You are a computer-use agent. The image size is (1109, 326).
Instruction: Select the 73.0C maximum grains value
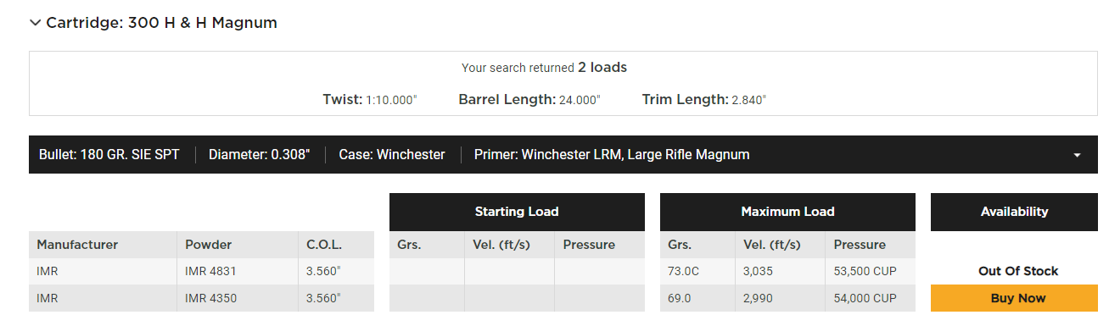(685, 271)
